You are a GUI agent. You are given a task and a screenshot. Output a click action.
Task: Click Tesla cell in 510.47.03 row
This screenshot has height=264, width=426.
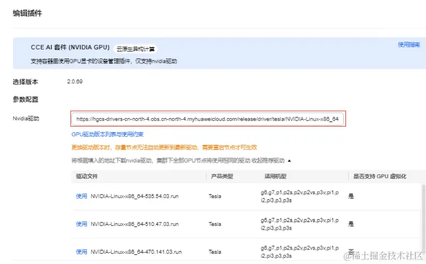tap(215, 224)
